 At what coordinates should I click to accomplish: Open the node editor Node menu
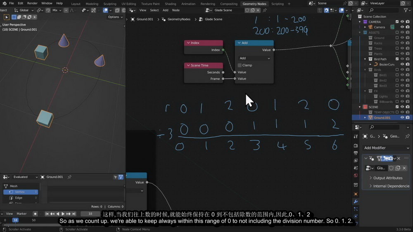(x=176, y=10)
